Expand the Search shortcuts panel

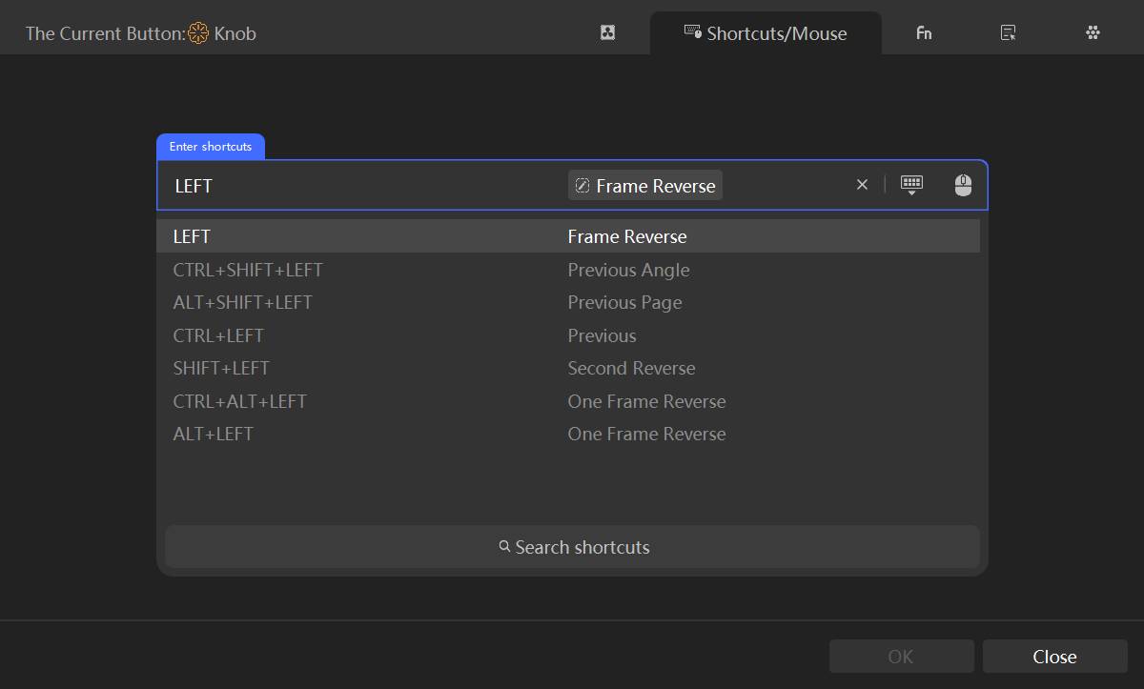point(572,547)
